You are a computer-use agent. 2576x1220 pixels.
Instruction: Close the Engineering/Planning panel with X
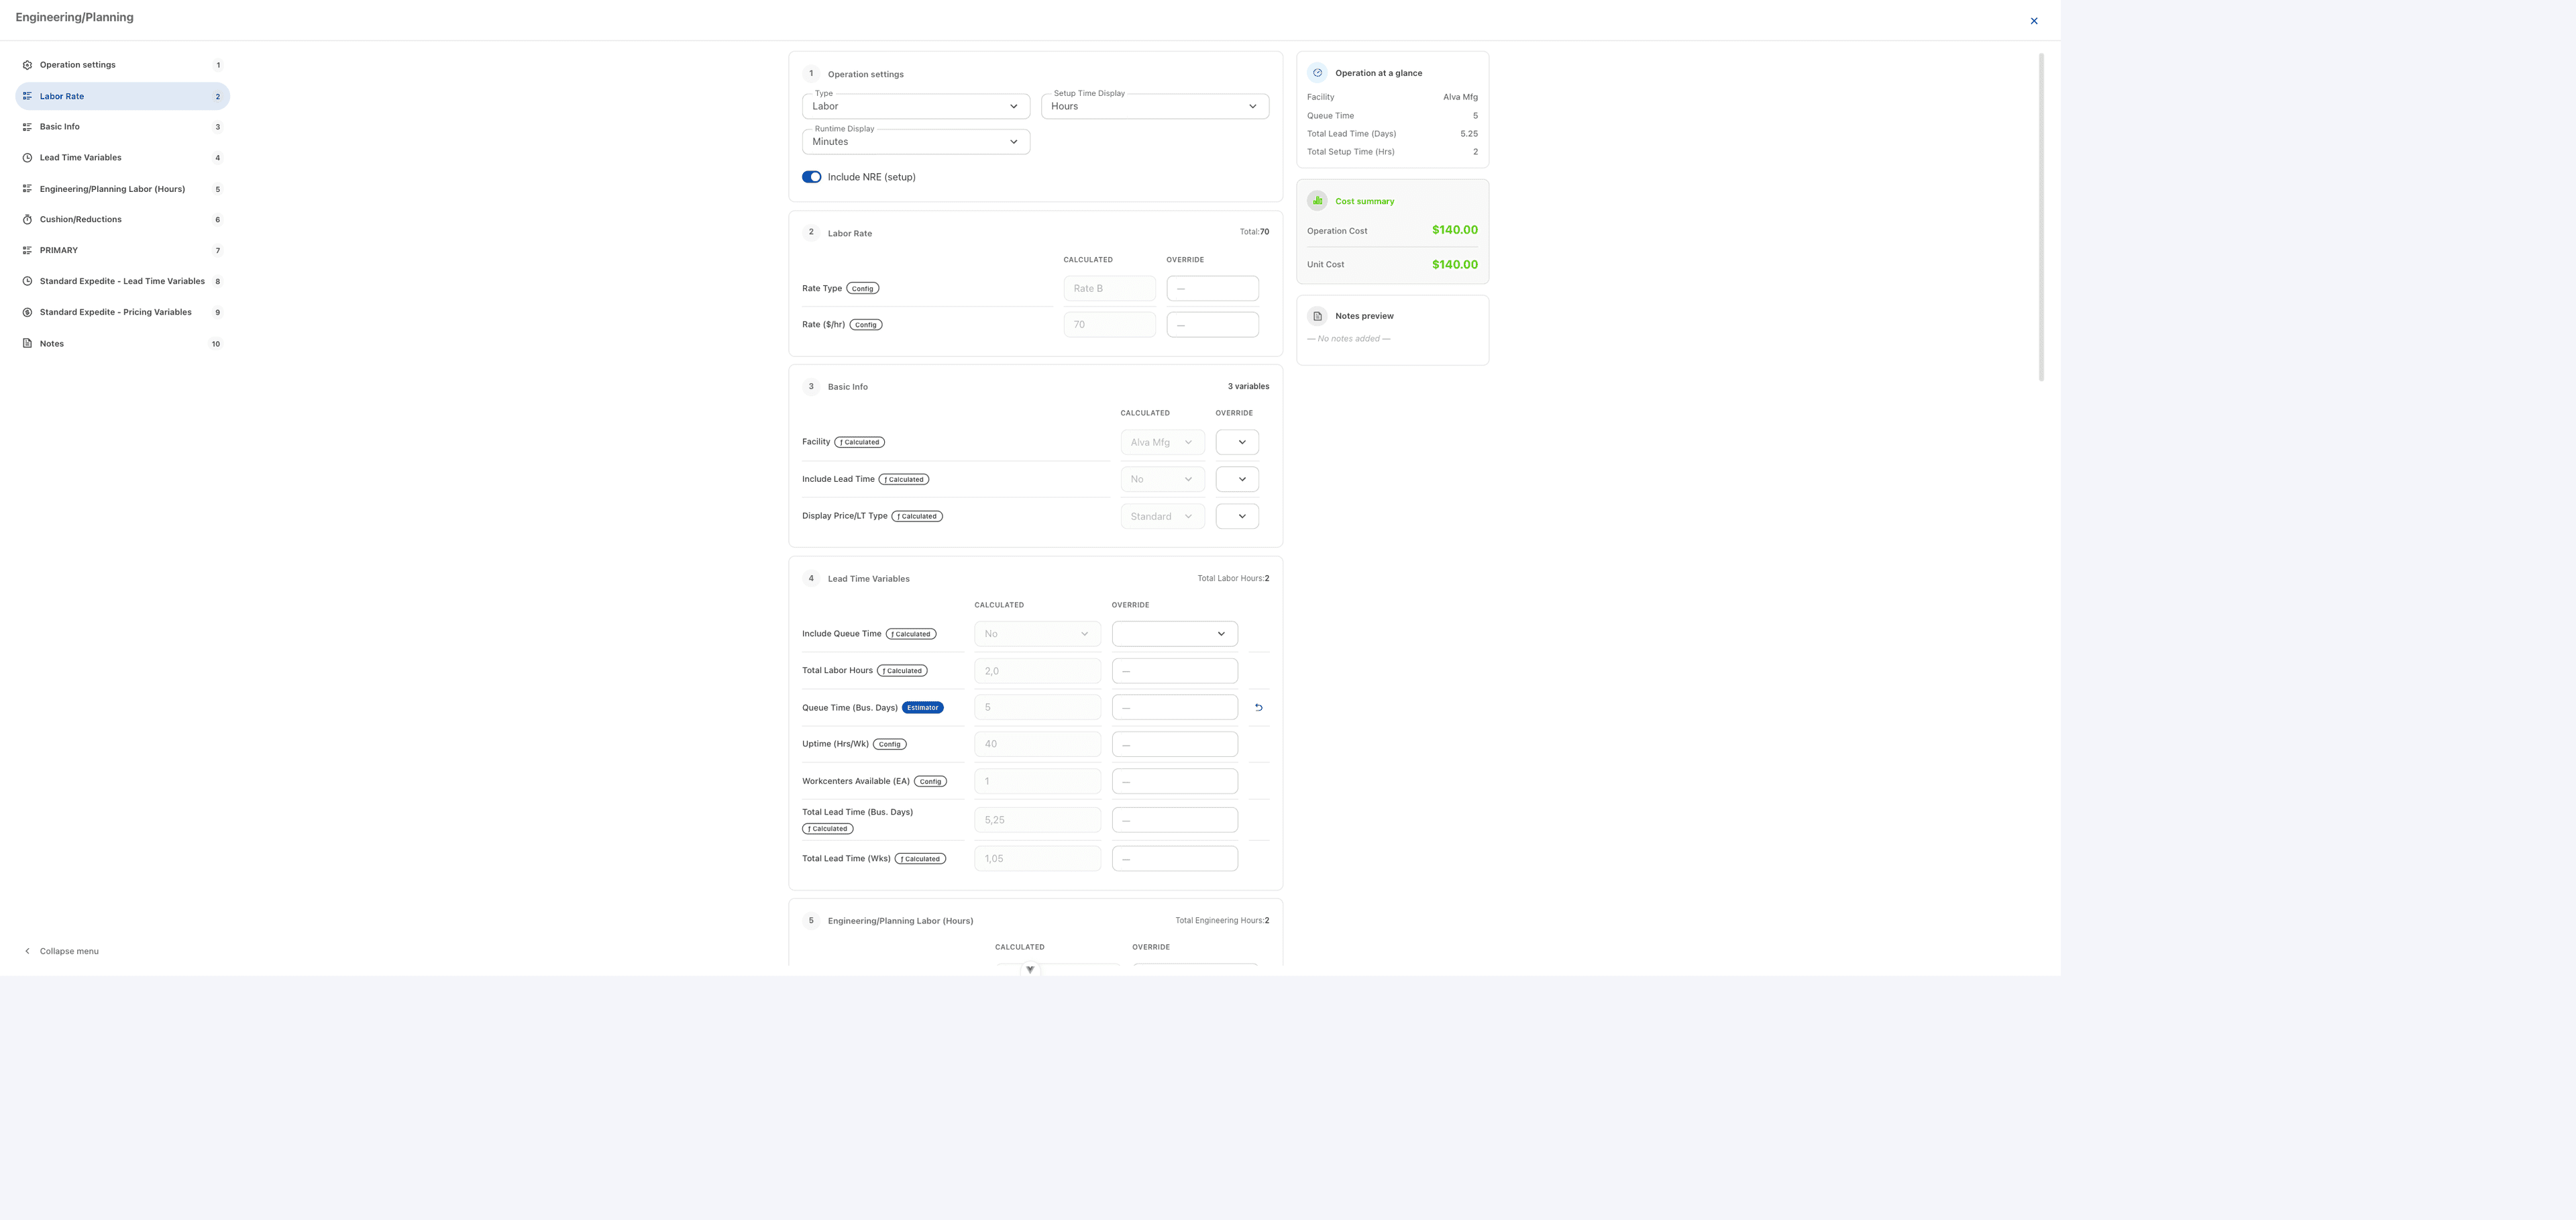[x=2034, y=21]
